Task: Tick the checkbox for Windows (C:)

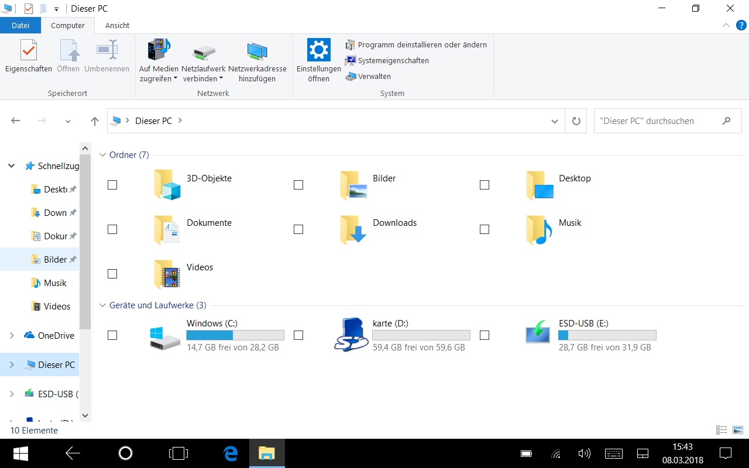Action: 112,335
